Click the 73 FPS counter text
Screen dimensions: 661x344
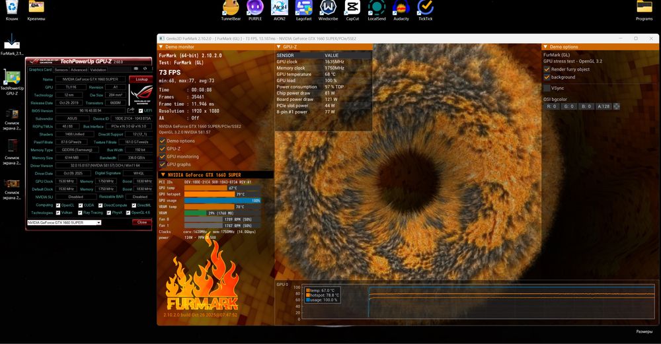(x=170, y=73)
